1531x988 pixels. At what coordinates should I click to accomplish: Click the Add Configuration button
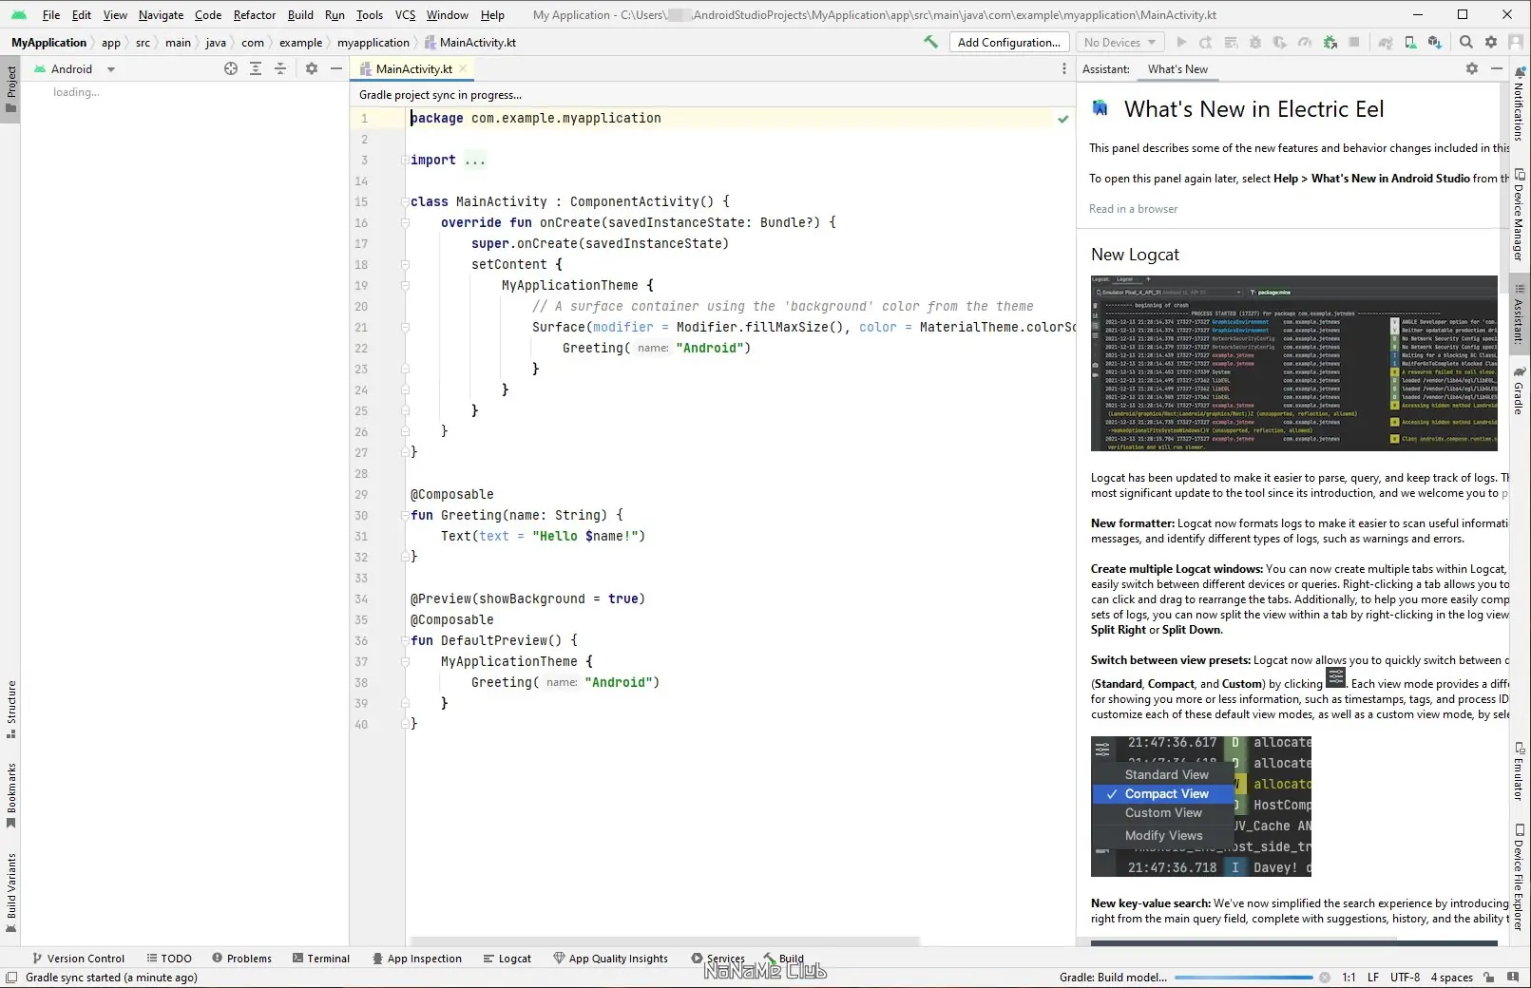(x=1007, y=42)
